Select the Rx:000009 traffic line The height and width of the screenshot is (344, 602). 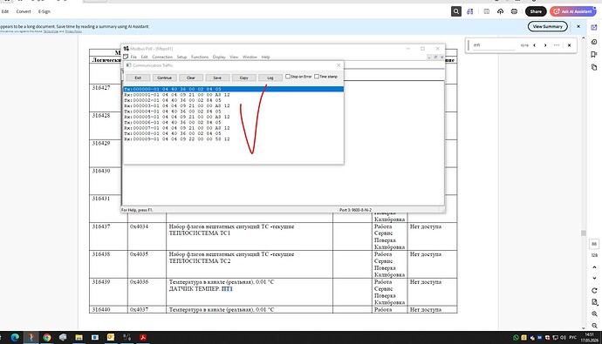click(x=177, y=139)
